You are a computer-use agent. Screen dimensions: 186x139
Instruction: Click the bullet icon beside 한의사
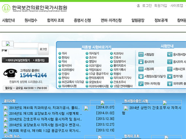(60, 57)
